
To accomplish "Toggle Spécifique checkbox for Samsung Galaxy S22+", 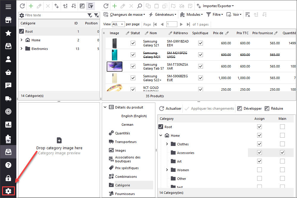I will coord(201,78).
